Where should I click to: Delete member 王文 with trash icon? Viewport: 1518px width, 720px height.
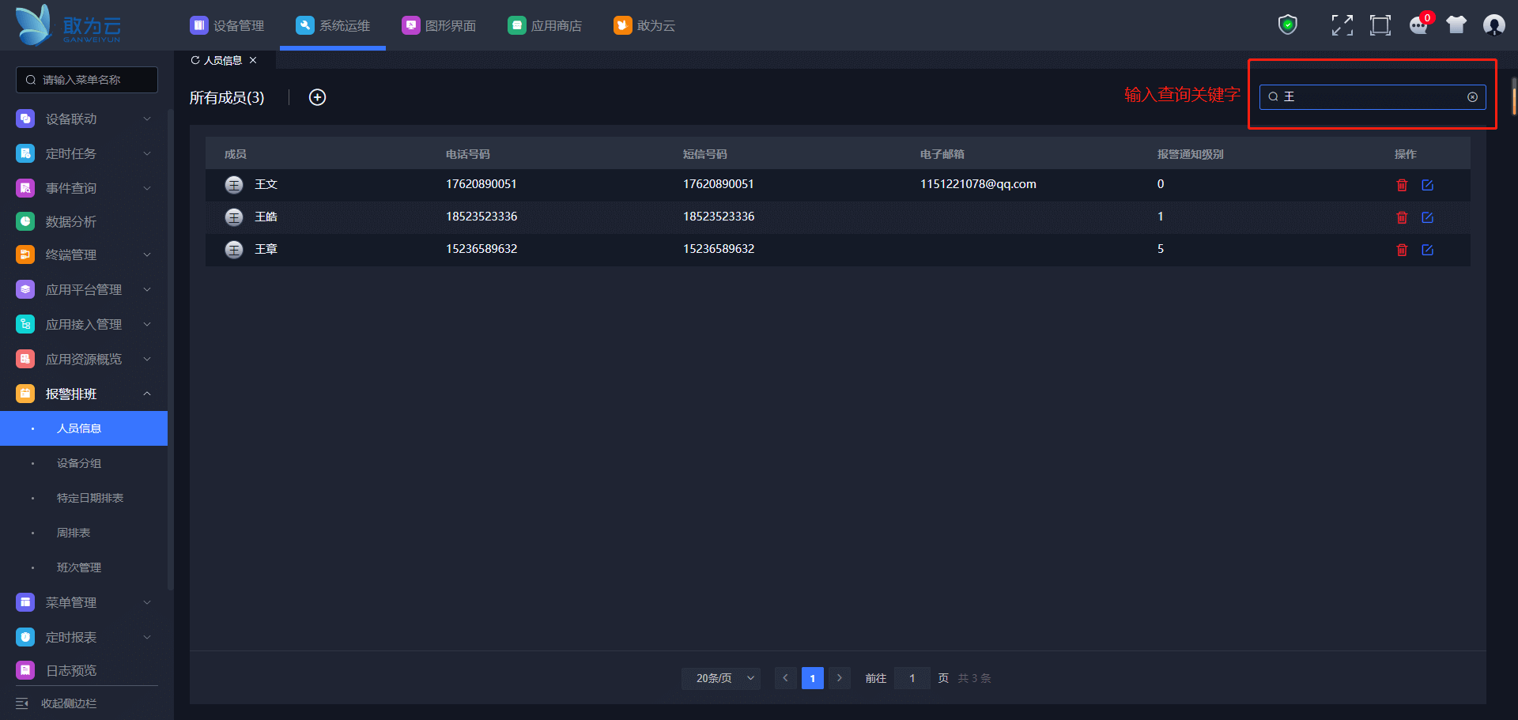tap(1402, 185)
